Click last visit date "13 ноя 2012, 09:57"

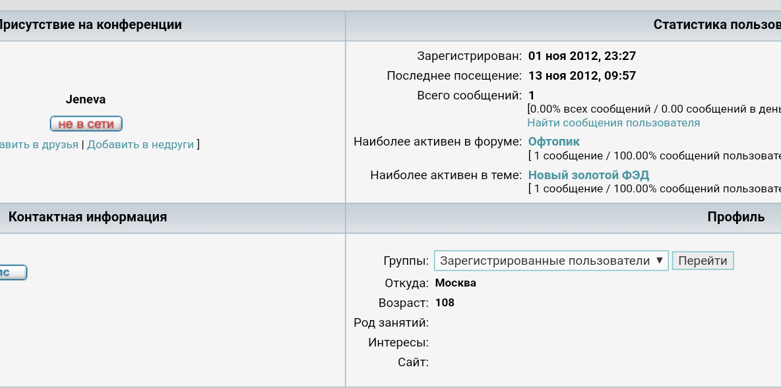click(582, 76)
